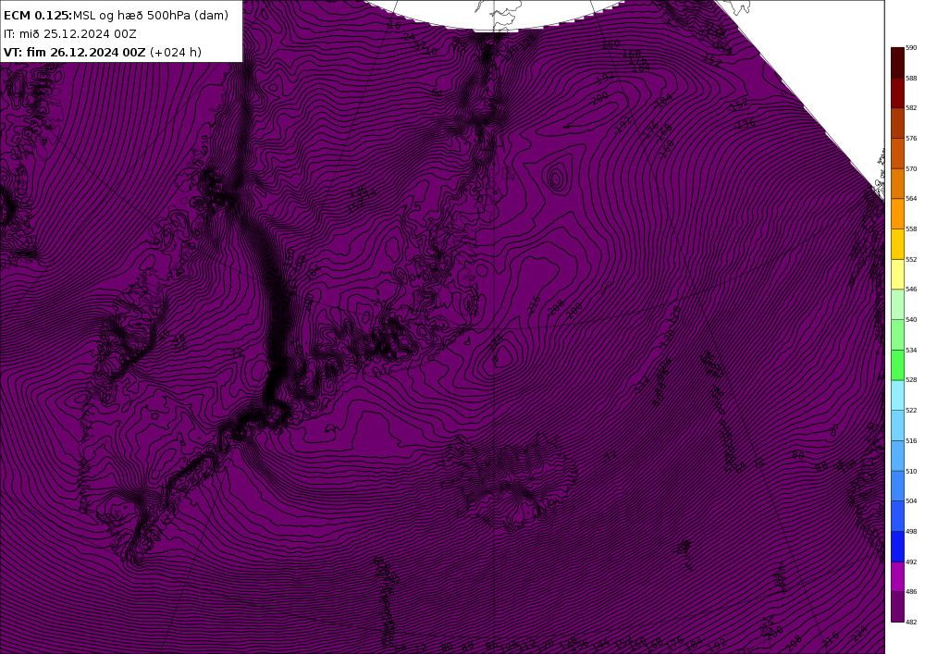This screenshot has width=925, height=654.
Task: Click the colorbar label 510
Action: [911, 471]
